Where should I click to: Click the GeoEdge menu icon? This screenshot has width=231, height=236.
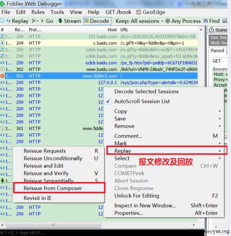[139, 12]
